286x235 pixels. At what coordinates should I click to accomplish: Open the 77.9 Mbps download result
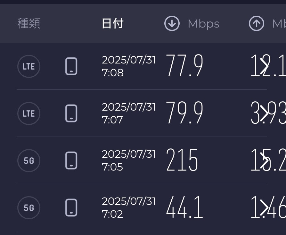(x=184, y=66)
